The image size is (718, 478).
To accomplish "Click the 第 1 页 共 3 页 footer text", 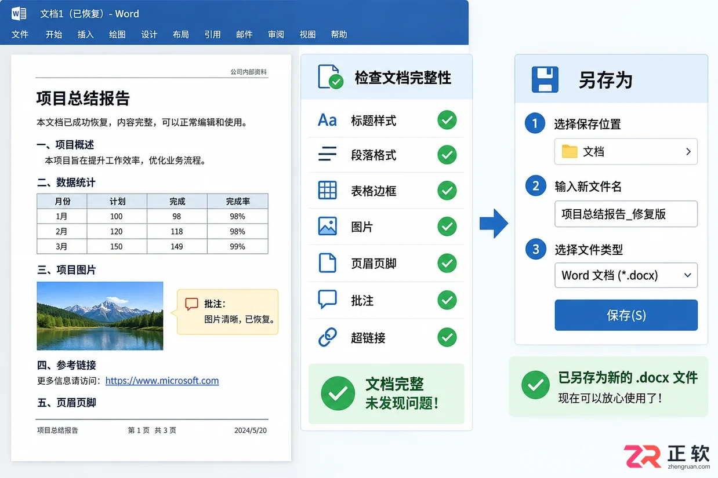I will tap(152, 430).
